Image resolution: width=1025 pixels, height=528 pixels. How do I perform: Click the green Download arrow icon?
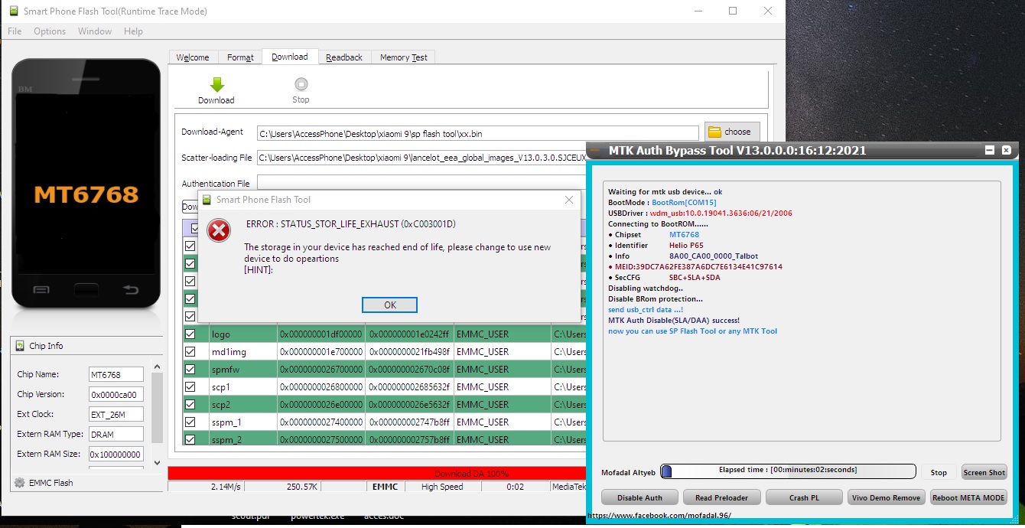[x=216, y=85]
